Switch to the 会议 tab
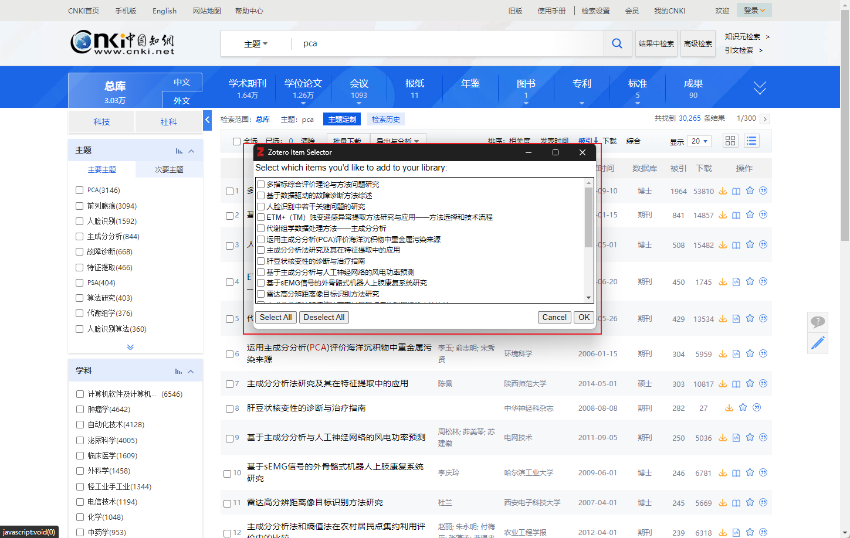Screen dimensions: 850x538 pyautogui.click(x=359, y=88)
